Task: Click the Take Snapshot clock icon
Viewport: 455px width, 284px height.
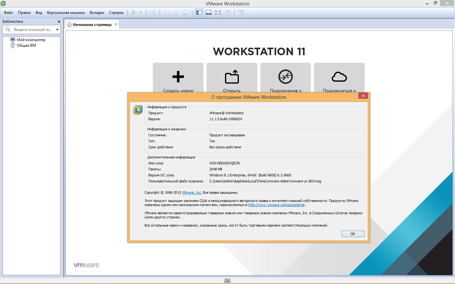Action: point(167,13)
